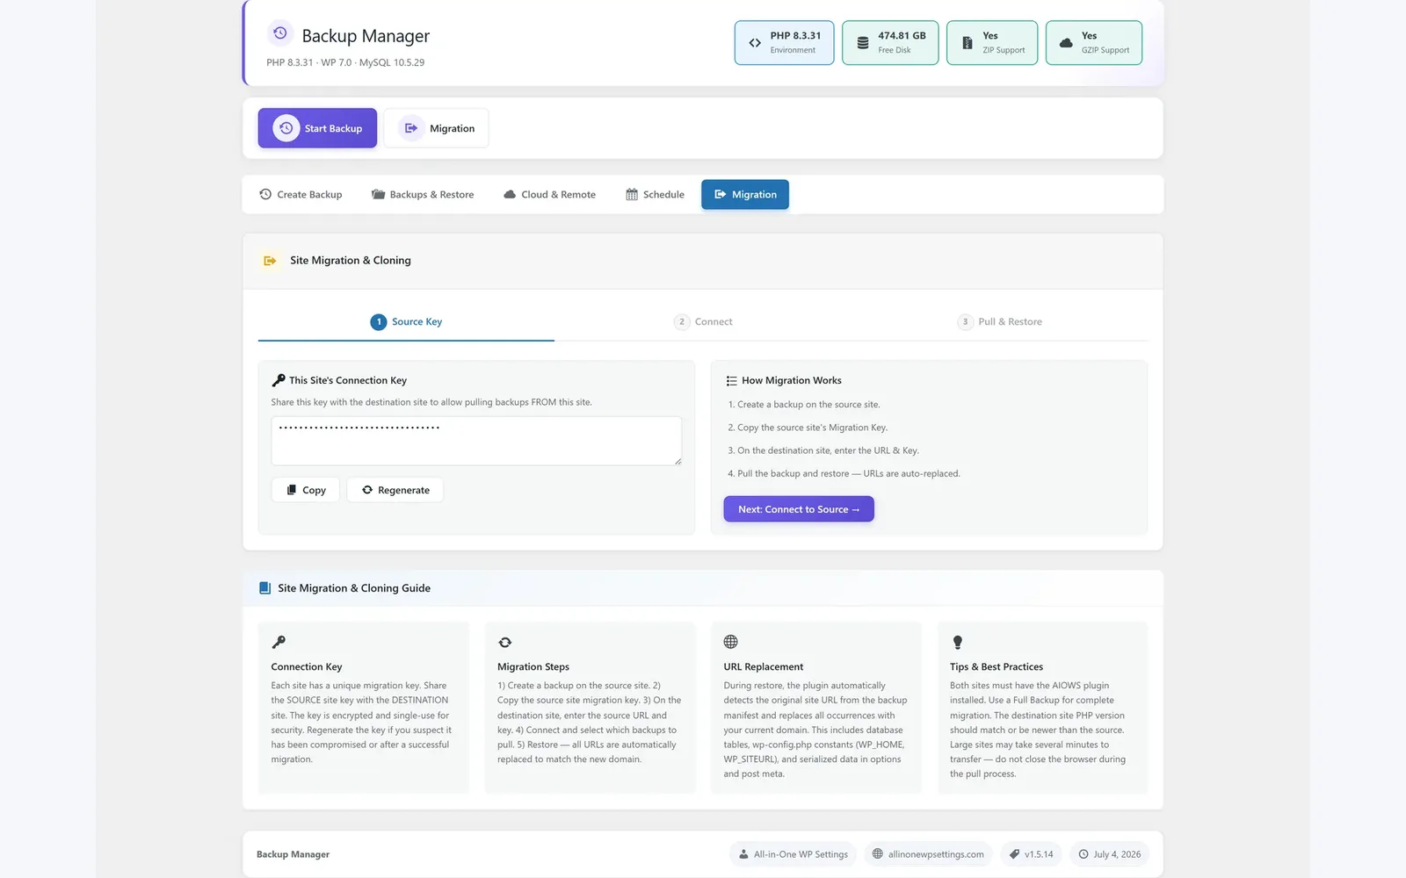Click the Tips & Best Practices heading

point(997,667)
